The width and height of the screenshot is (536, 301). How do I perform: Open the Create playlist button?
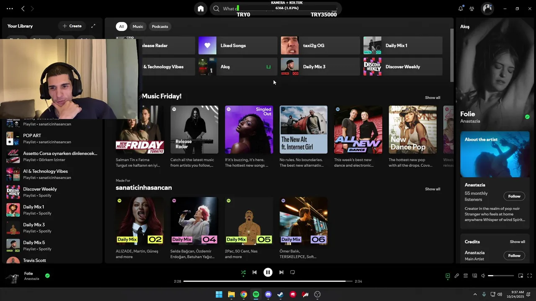point(72,26)
